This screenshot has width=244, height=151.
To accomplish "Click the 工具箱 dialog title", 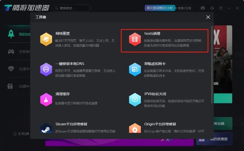I will [41, 17].
